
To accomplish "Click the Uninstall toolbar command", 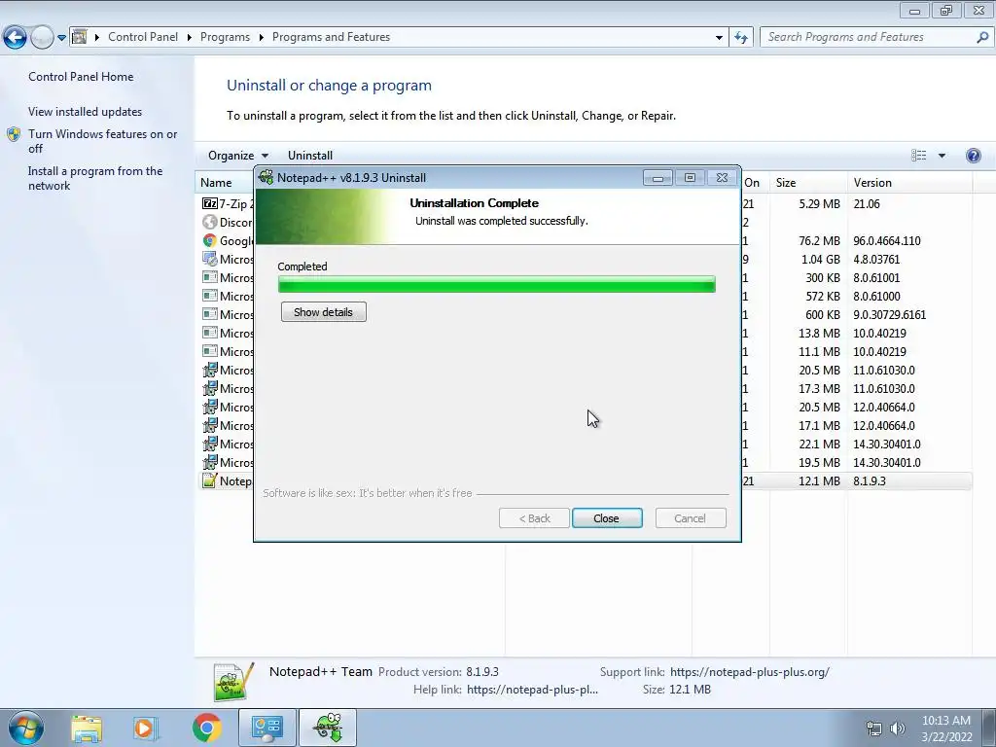I will coord(310,156).
